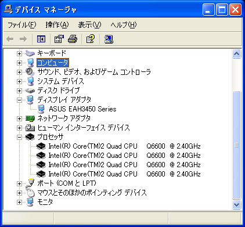This screenshot has height=227, width=245.
Task: Click the mouse icon beside マウスとそのほかの
Action: (30, 193)
